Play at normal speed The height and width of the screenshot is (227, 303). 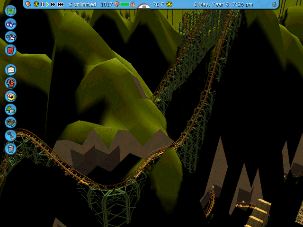click(47, 4)
